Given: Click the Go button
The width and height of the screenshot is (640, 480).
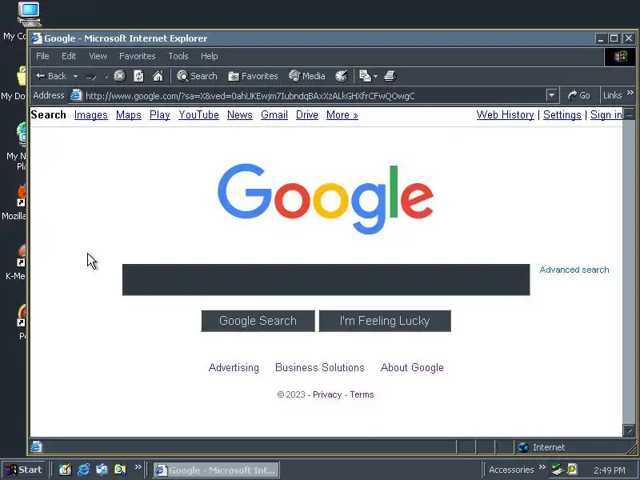Looking at the screenshot, I should pyautogui.click(x=578, y=95).
